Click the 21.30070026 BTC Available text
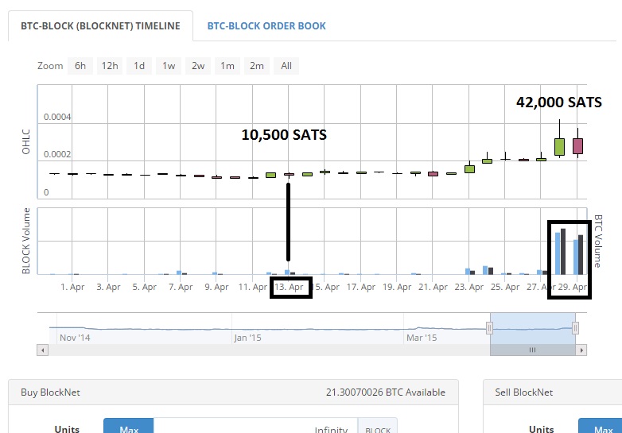The image size is (622, 433). coord(386,392)
